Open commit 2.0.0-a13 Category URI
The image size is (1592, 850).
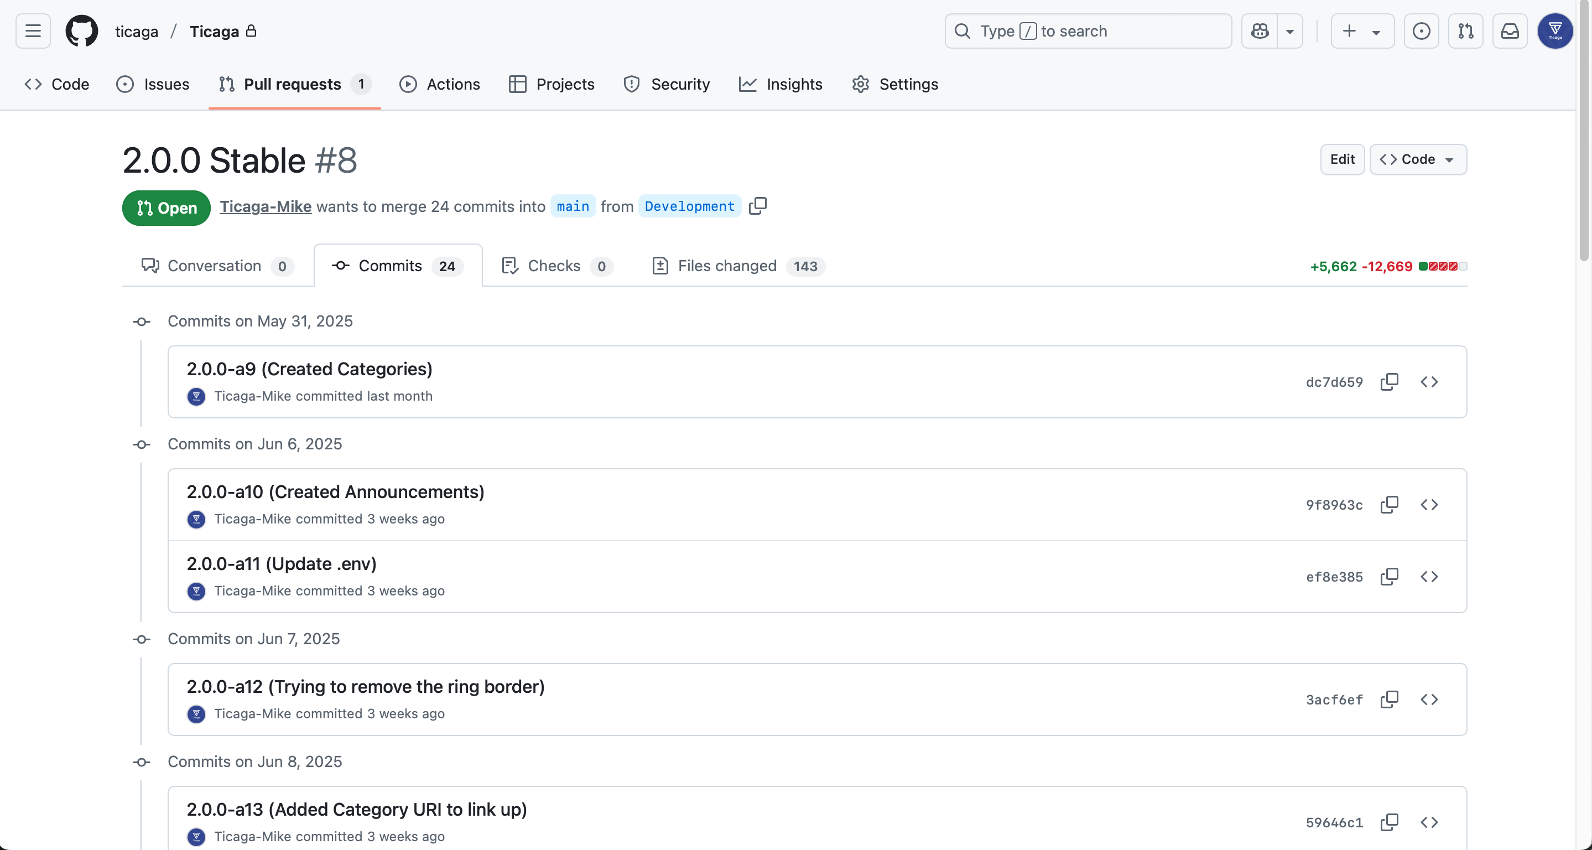(357, 810)
